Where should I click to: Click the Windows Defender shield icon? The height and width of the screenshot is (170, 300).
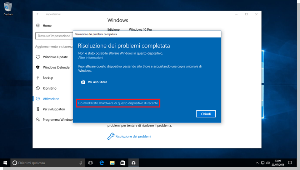pos(38,67)
